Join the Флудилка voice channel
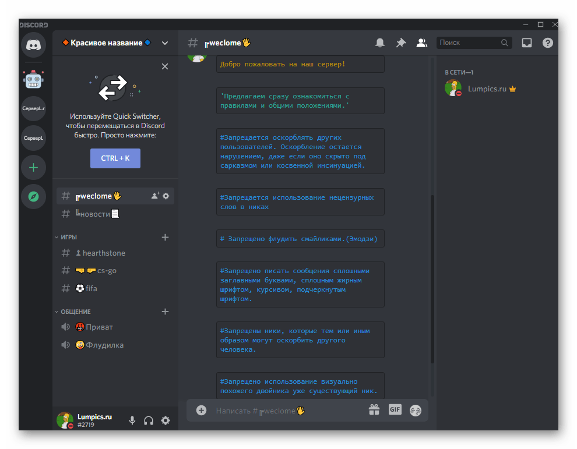The image size is (577, 449). (104, 345)
